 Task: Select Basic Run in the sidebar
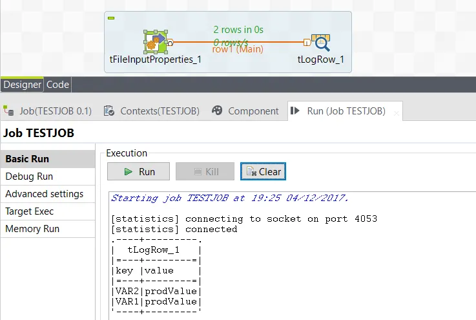click(x=48, y=159)
